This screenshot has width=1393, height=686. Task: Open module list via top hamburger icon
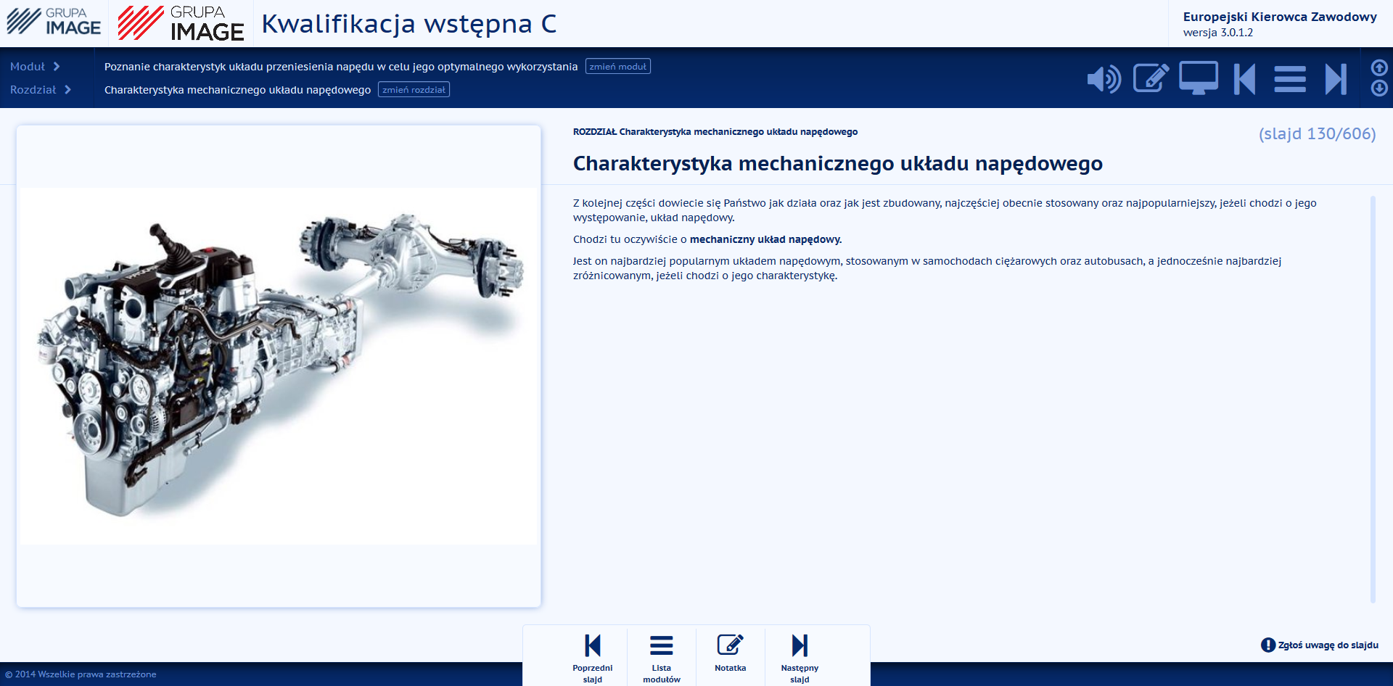(1290, 79)
